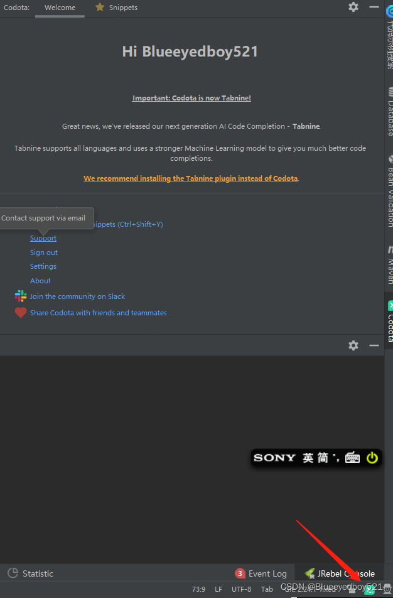Click the punctuation mode toggle on input bar
The image size is (393, 598).
(x=336, y=458)
